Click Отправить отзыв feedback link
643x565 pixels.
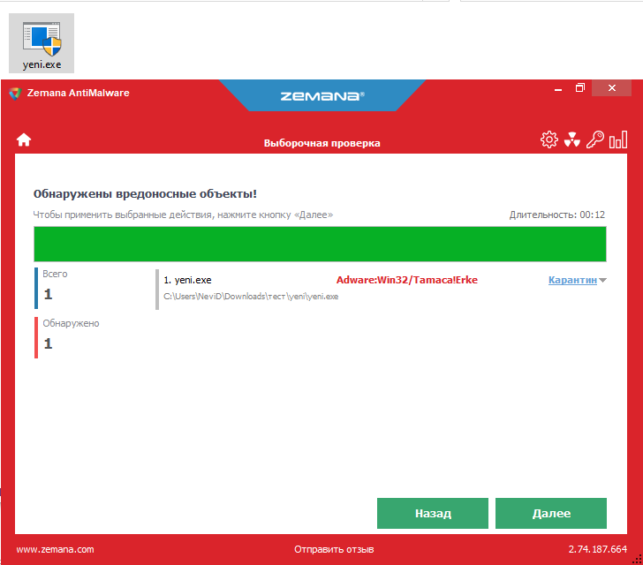[x=334, y=549]
